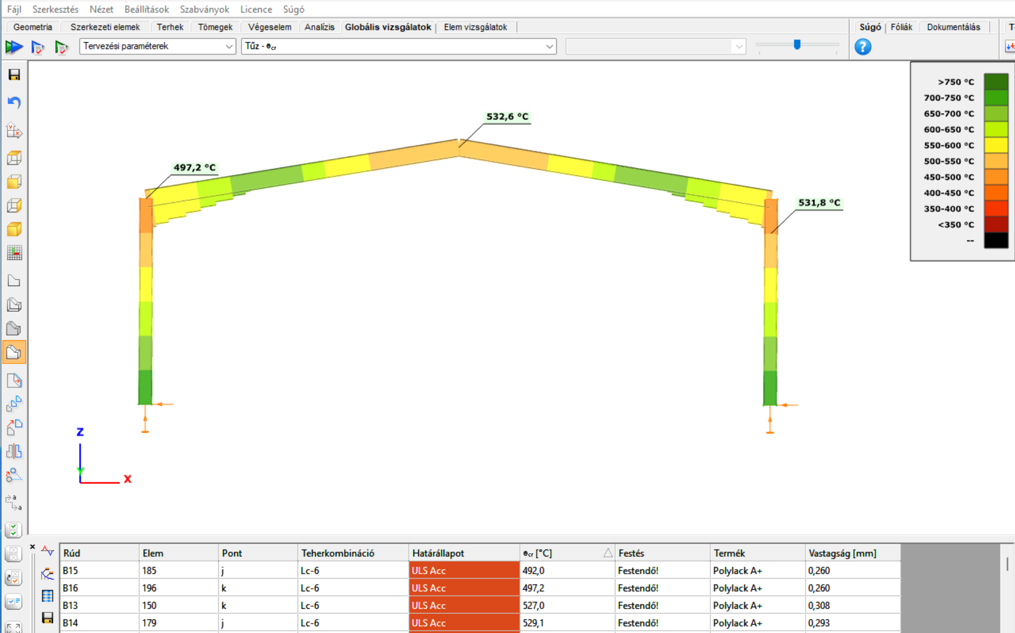
Task: Toggle the green checkmarks list icon
Action: [14, 529]
